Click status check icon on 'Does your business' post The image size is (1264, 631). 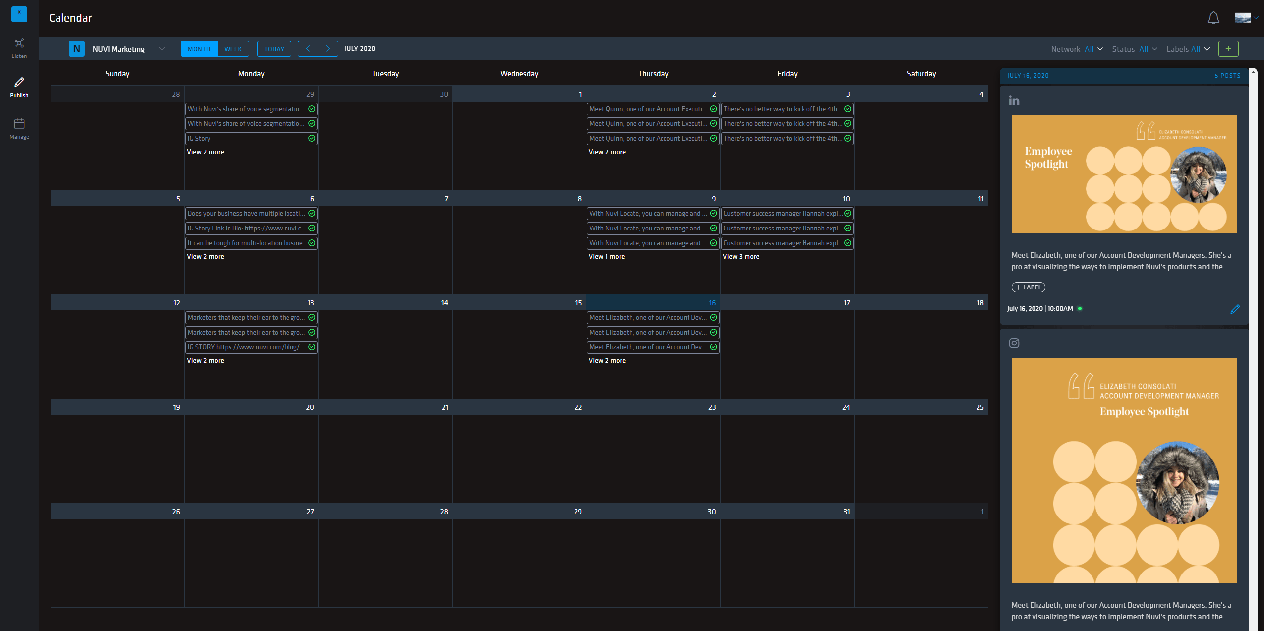point(312,214)
